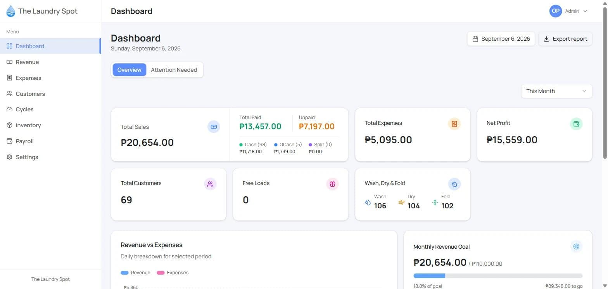The height and width of the screenshot is (289, 608).
Task: Click the Total Expenses value ₱5,095.00
Action: pyautogui.click(x=388, y=140)
